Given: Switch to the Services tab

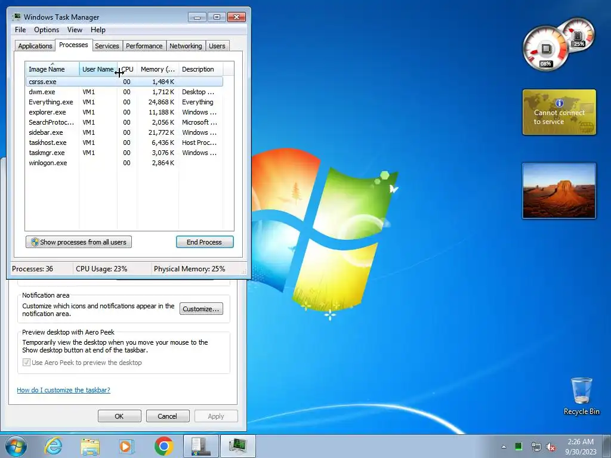Looking at the screenshot, I should (107, 45).
